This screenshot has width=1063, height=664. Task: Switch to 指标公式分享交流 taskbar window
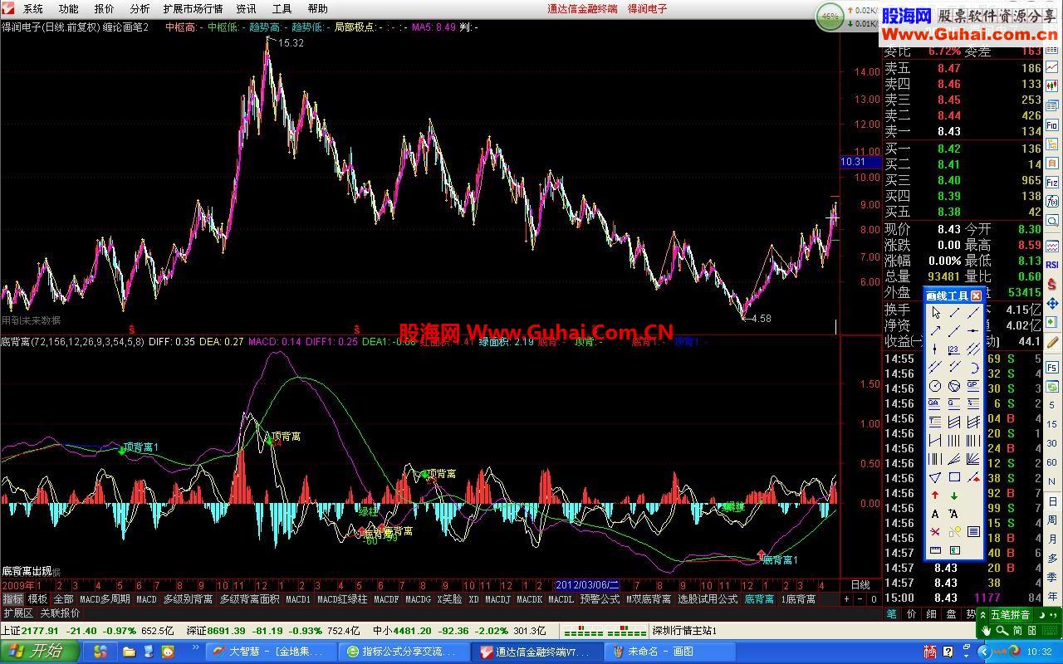click(405, 652)
